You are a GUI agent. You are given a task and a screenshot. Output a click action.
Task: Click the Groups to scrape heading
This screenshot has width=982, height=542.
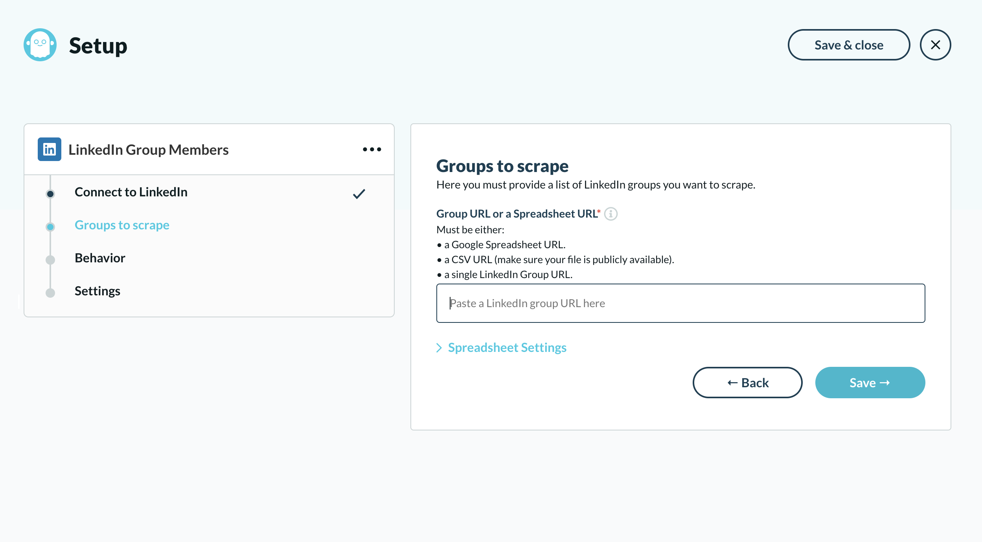(x=502, y=166)
